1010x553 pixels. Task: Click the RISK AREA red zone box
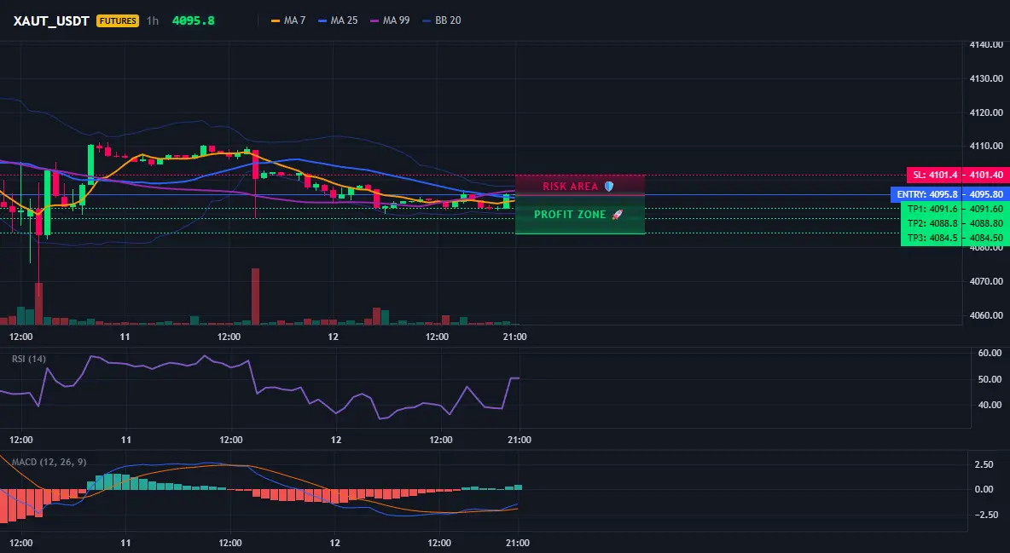click(580, 185)
